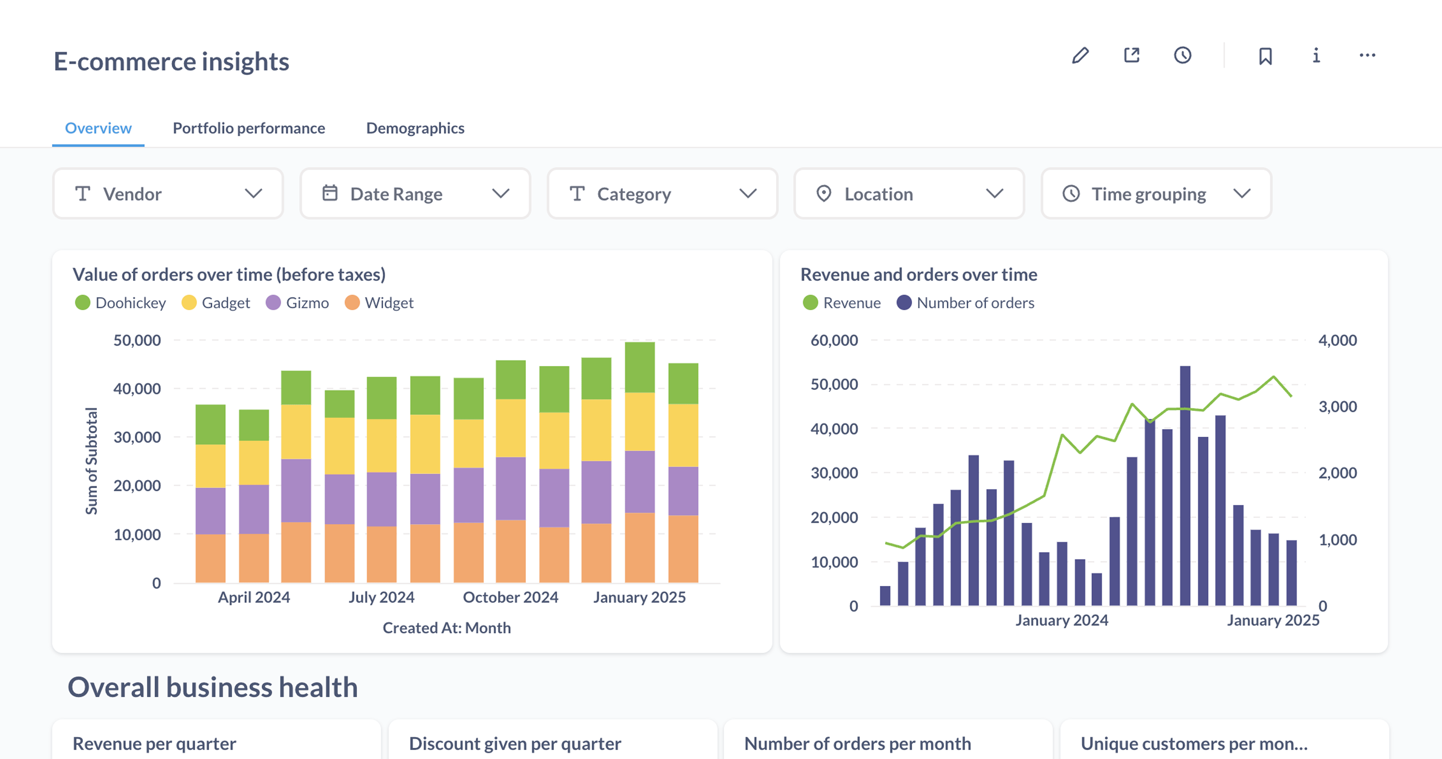Open 'Value of orders over time (before taxes)' title

tap(229, 274)
